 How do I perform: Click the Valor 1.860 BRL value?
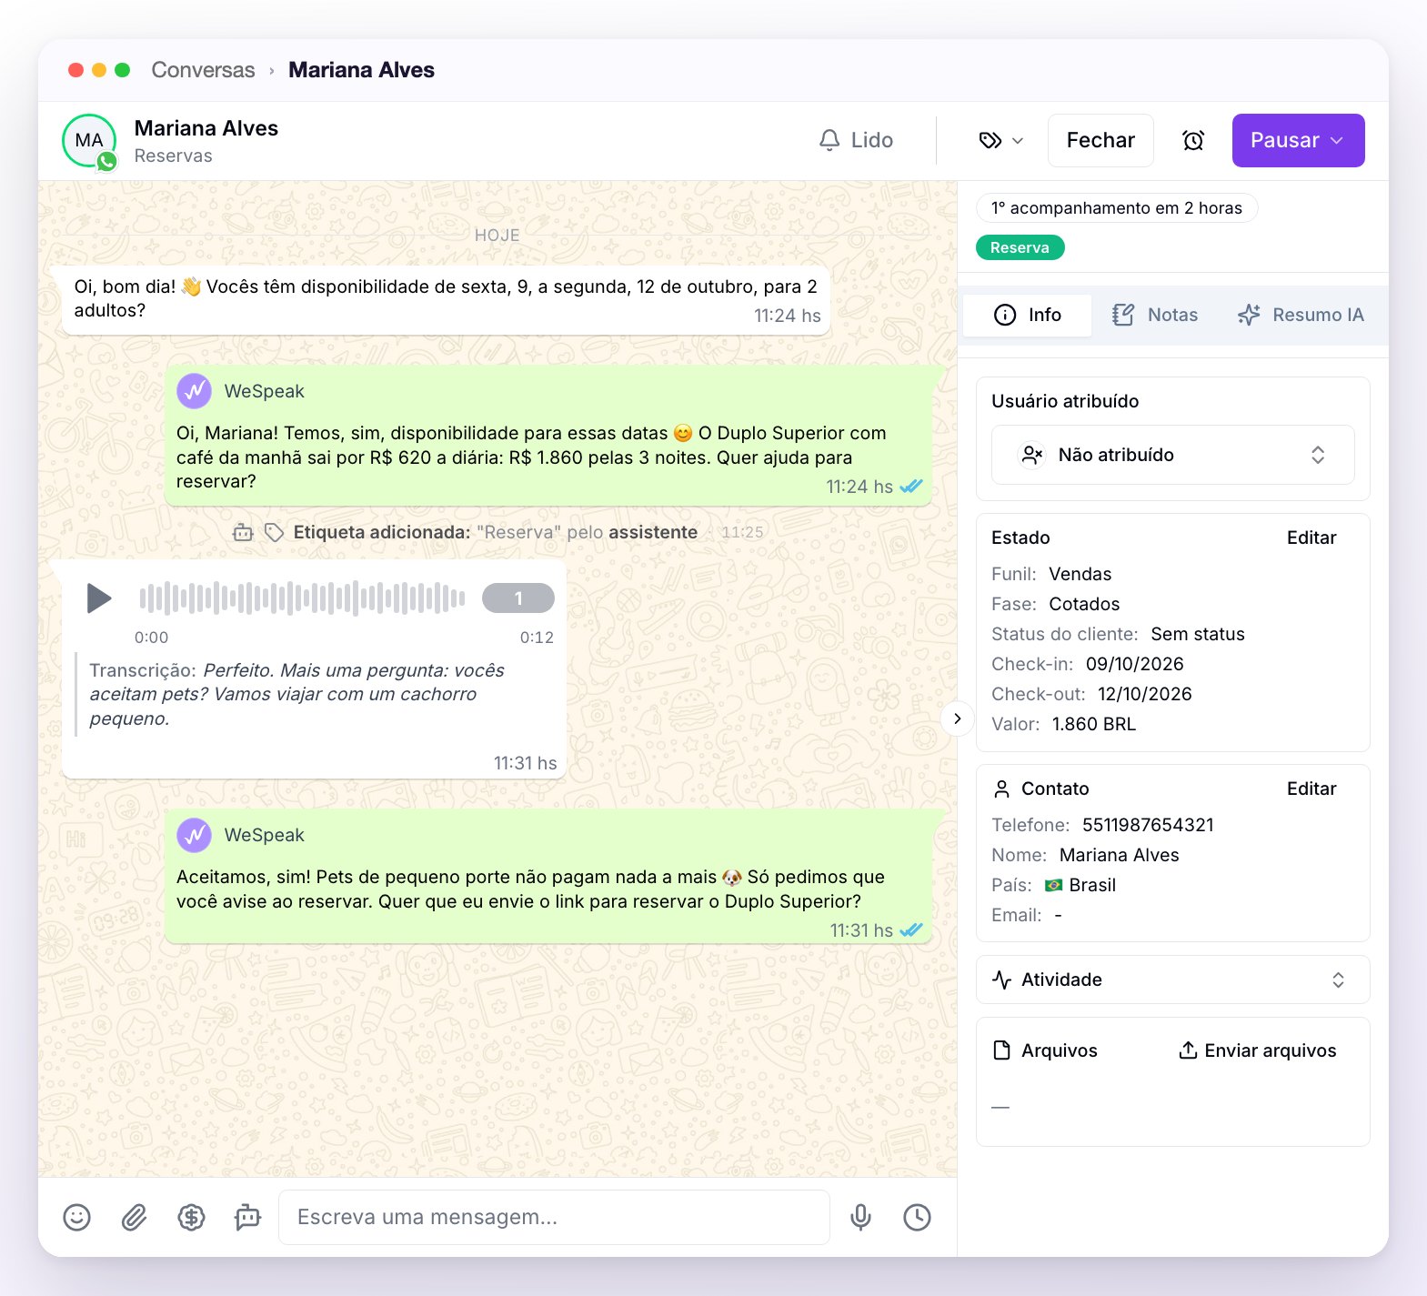(1094, 724)
